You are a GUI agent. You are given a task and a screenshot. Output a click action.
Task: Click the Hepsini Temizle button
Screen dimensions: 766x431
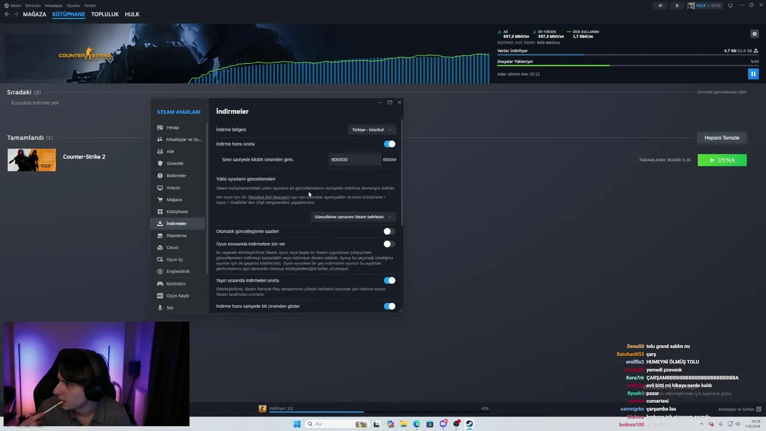[x=722, y=138]
